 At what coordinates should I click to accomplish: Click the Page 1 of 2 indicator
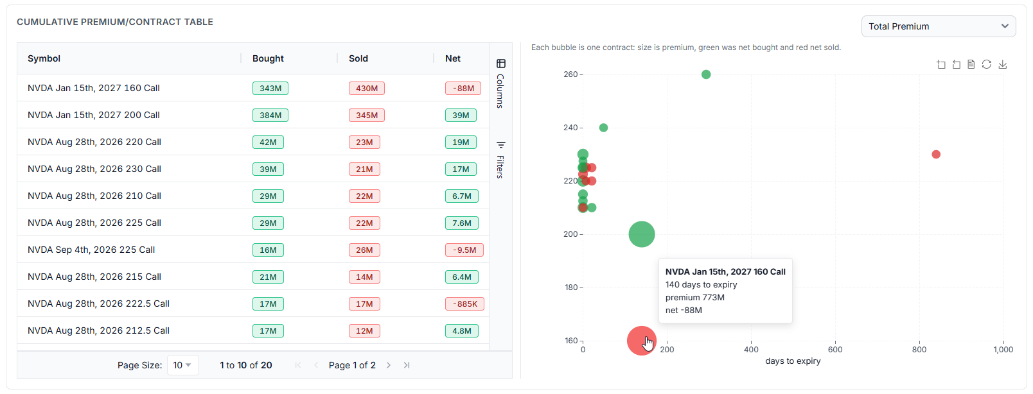pos(352,365)
